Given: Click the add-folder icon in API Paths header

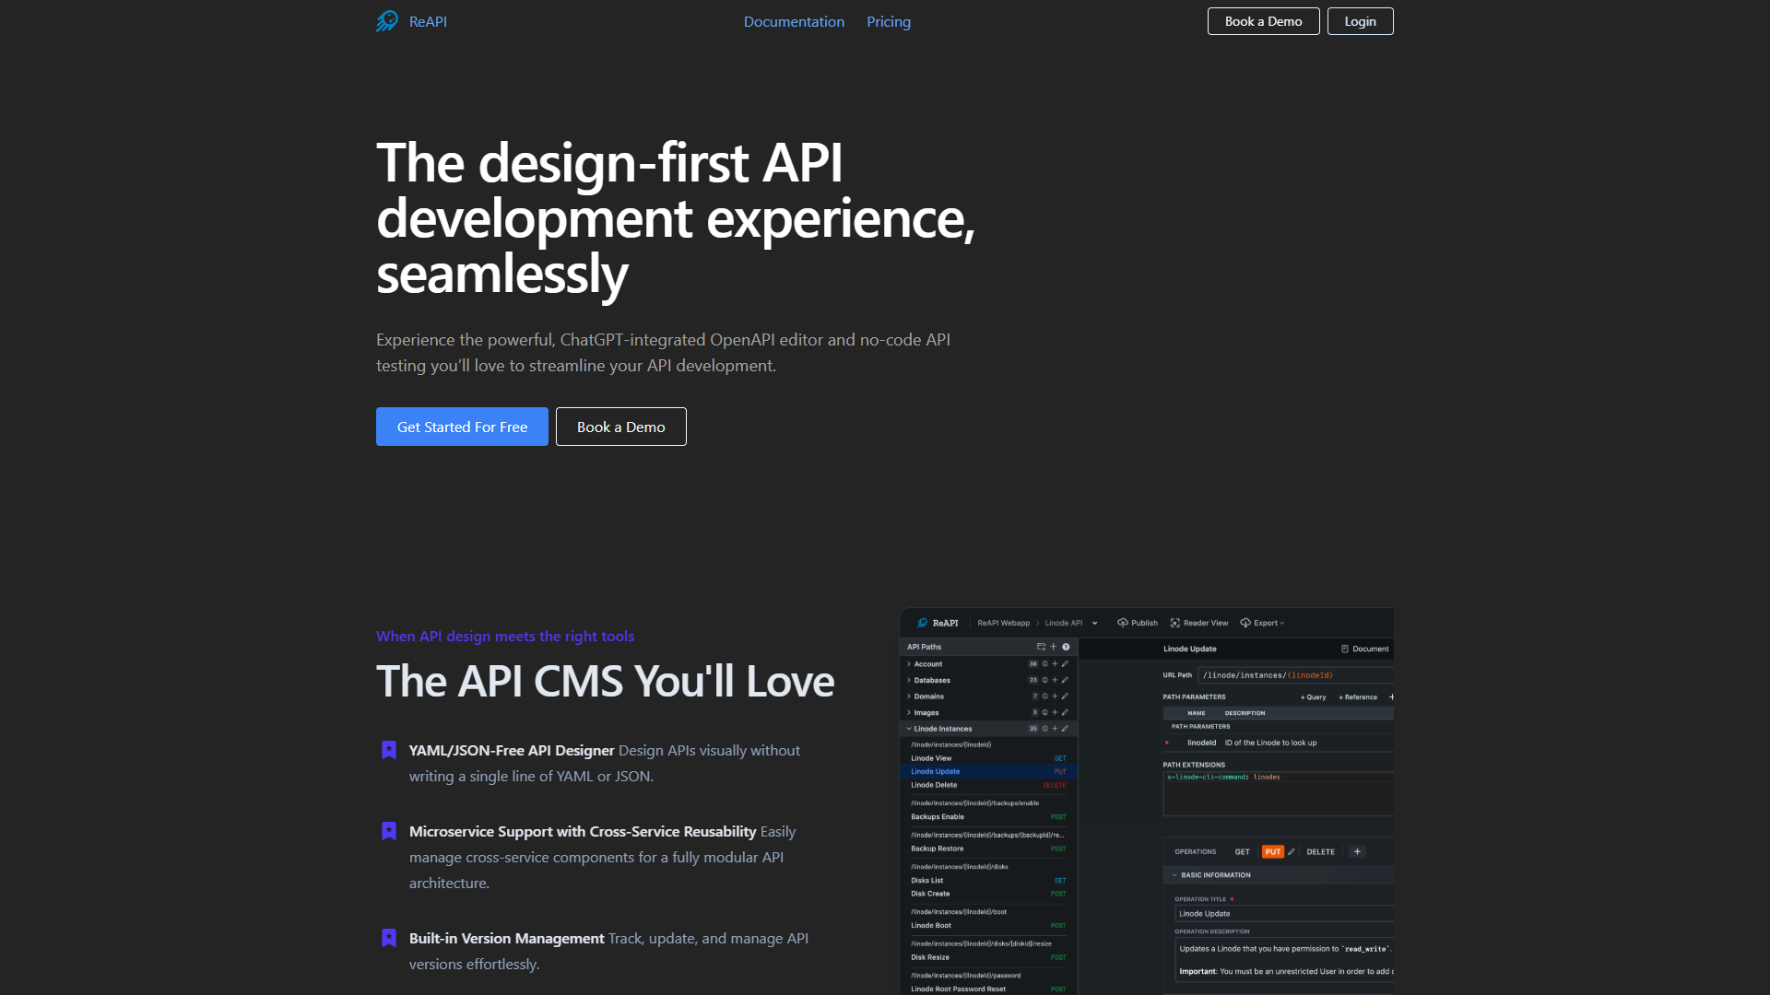Looking at the screenshot, I should [x=1041, y=647].
